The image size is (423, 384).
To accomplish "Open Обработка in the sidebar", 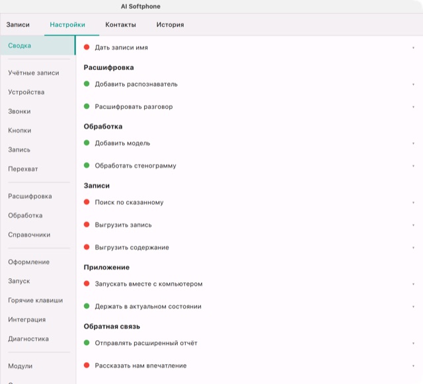I will pos(25,215).
